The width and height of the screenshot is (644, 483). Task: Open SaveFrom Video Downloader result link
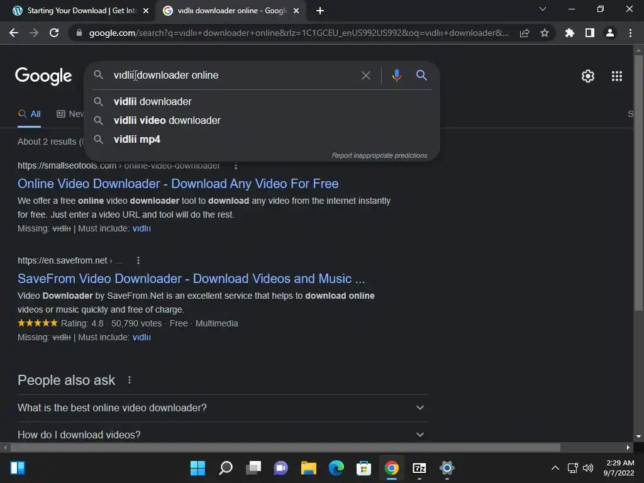[191, 279]
